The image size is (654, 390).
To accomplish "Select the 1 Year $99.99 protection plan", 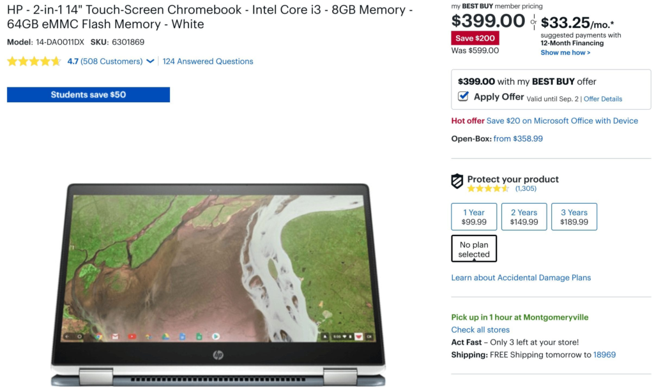I will [474, 216].
